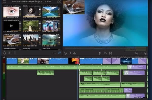
Task: Select the 001_Close-Up Eye Blinking thumbnail
Action: pos(11,12)
